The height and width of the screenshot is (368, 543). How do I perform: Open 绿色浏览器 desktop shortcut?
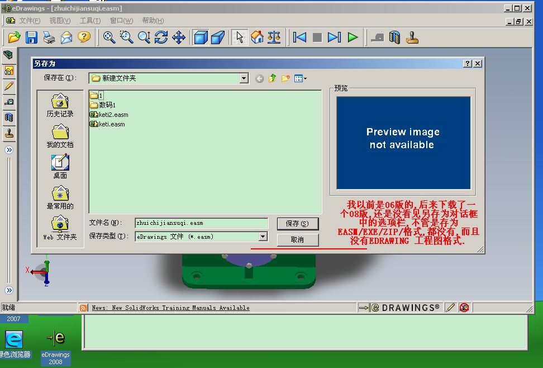point(15,345)
